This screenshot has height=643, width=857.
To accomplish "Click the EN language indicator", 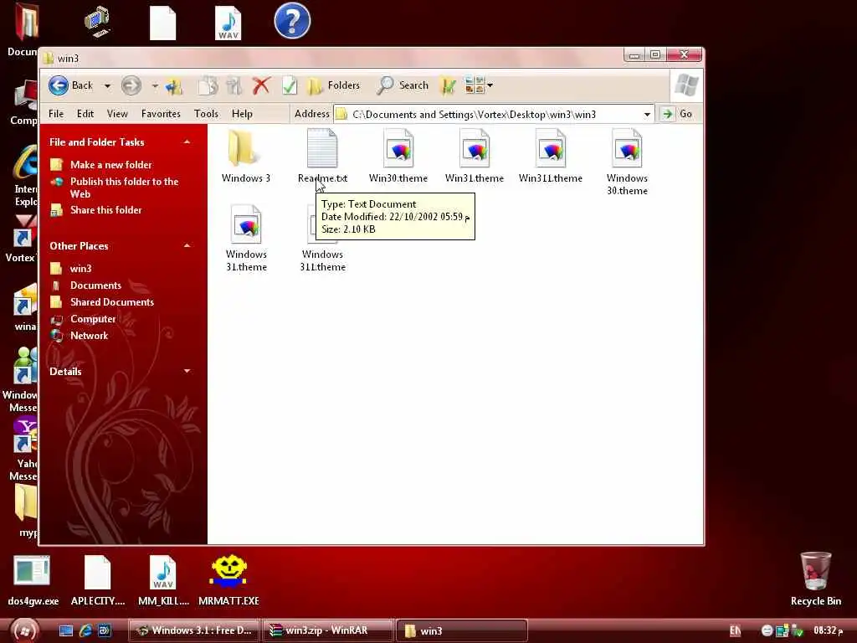I will pyautogui.click(x=735, y=631).
